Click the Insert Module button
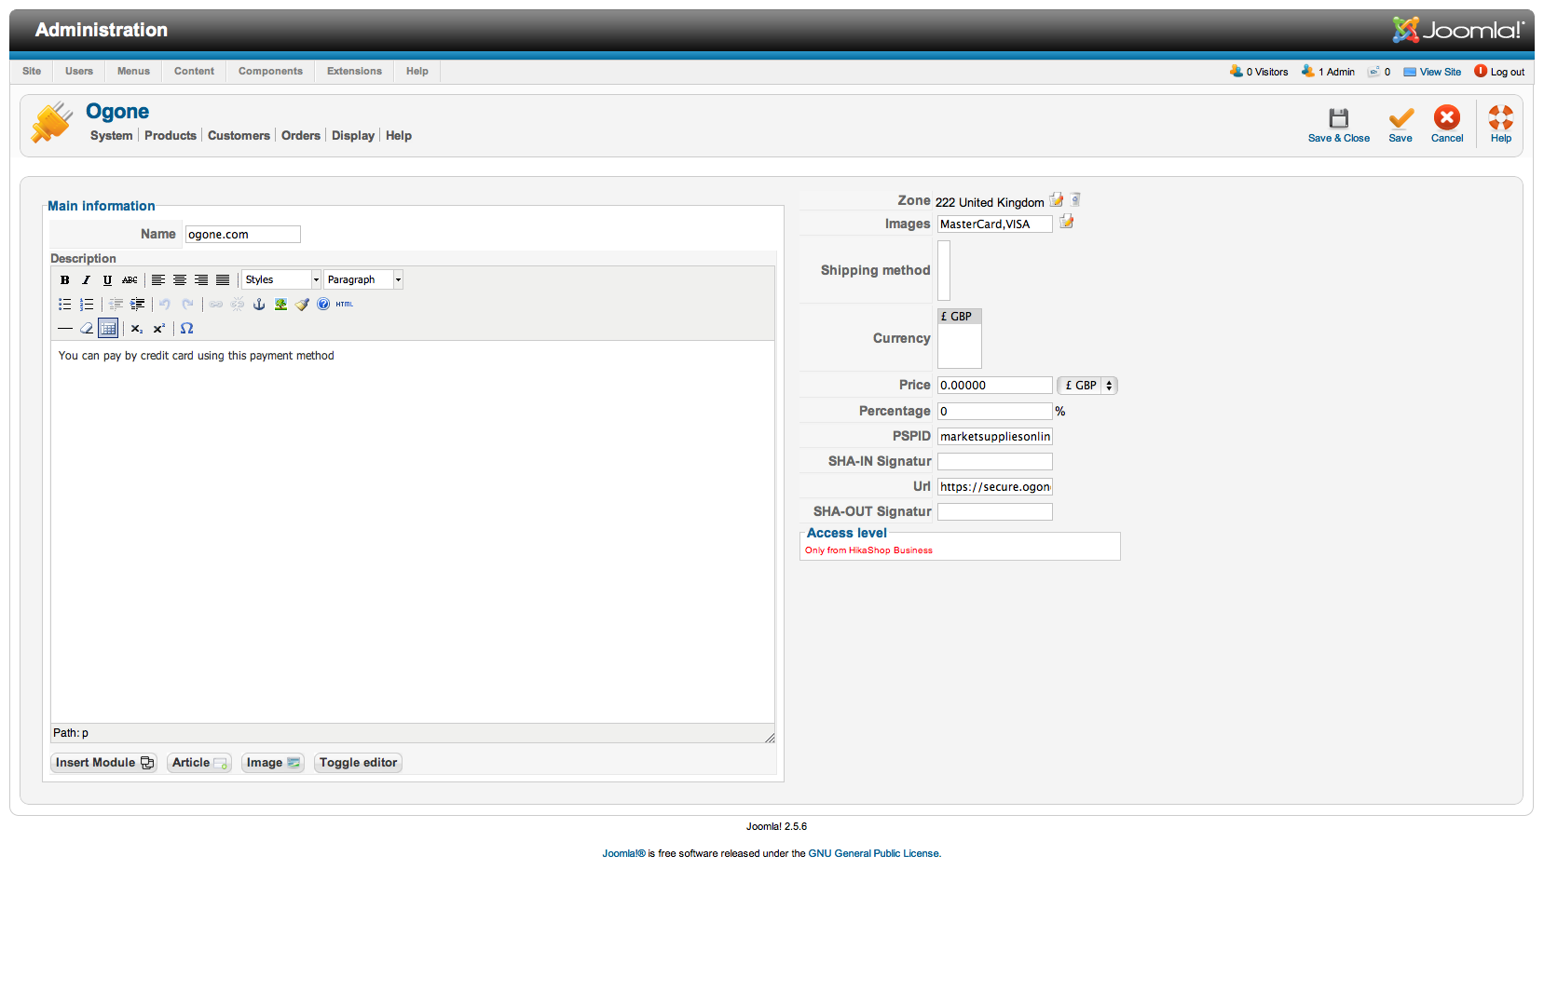The image size is (1544, 1005). pyautogui.click(x=103, y=763)
